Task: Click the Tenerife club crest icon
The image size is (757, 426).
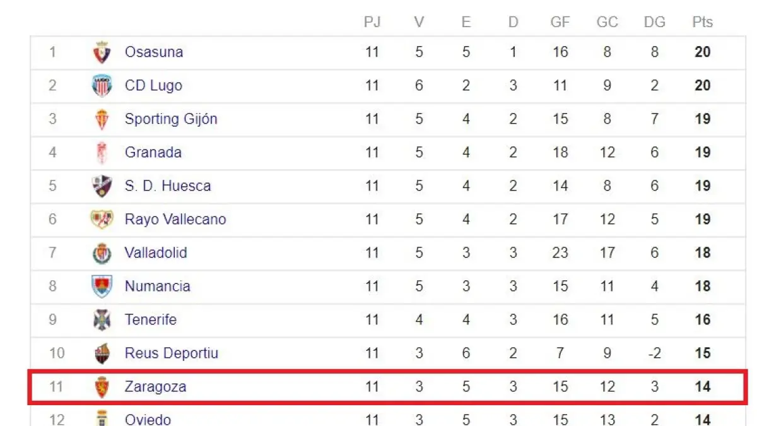Action: 102,320
